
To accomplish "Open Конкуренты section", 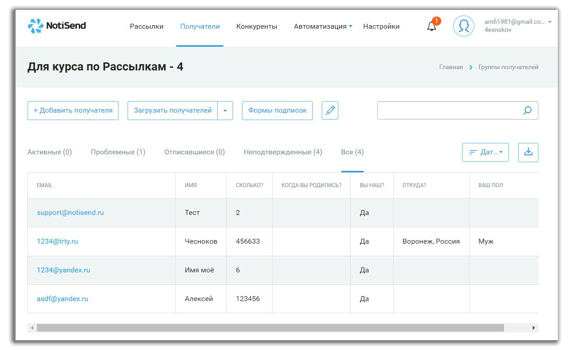I will point(257,26).
